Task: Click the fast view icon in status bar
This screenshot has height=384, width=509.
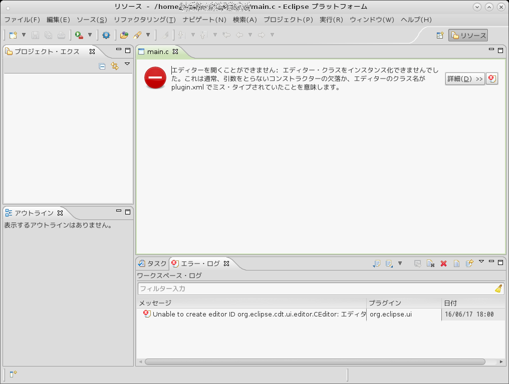Action: 13,374
